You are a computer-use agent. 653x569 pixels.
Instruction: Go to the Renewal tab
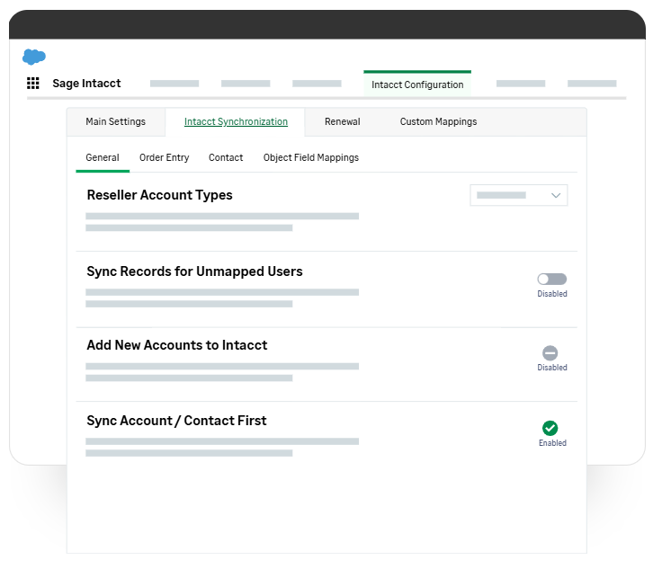343,121
